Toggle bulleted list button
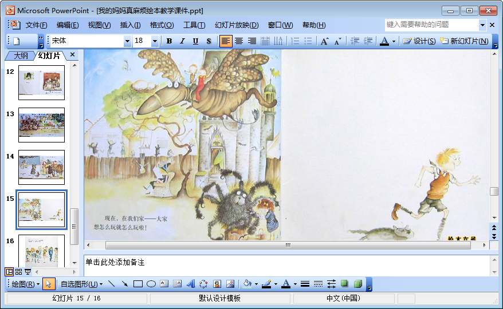This screenshot has height=309, width=503. click(308, 41)
